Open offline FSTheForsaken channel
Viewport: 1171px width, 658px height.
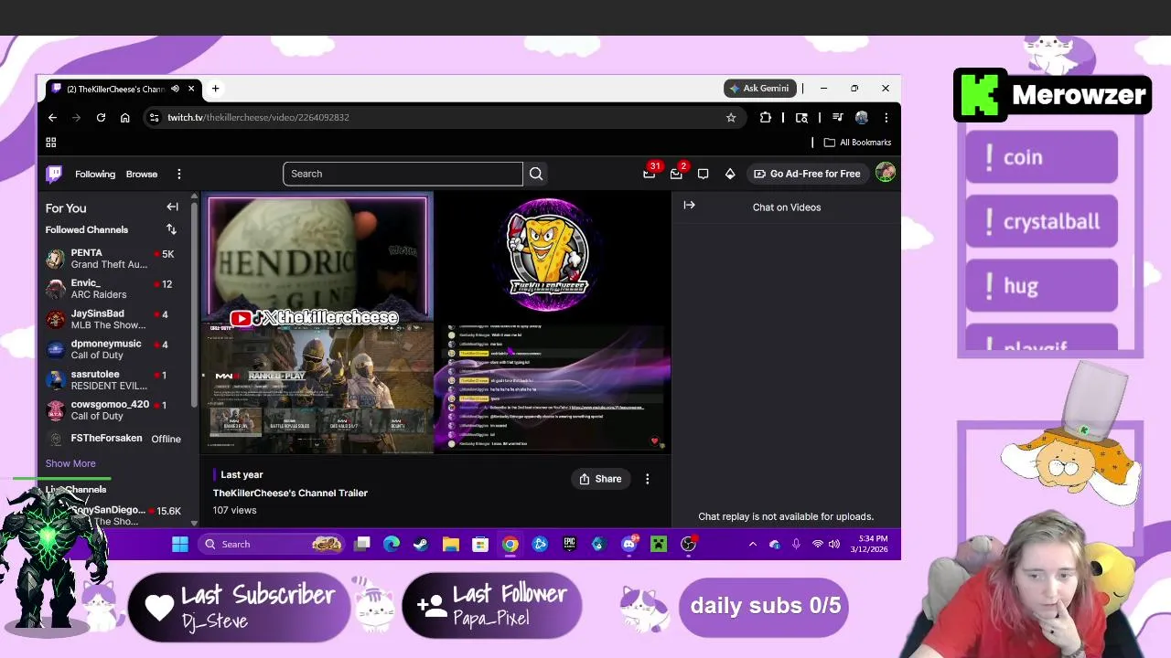point(114,439)
